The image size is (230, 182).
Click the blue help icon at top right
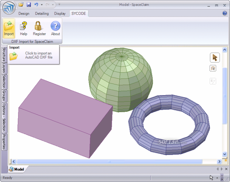pyautogui.click(x=225, y=13)
